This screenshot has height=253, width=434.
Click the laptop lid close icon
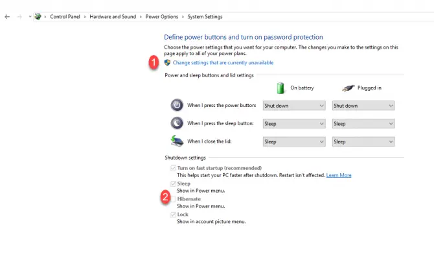click(177, 141)
